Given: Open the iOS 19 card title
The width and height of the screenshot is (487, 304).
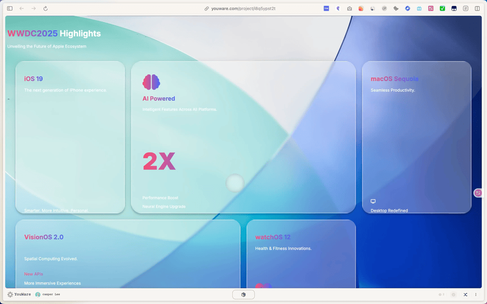Looking at the screenshot, I should (33, 79).
